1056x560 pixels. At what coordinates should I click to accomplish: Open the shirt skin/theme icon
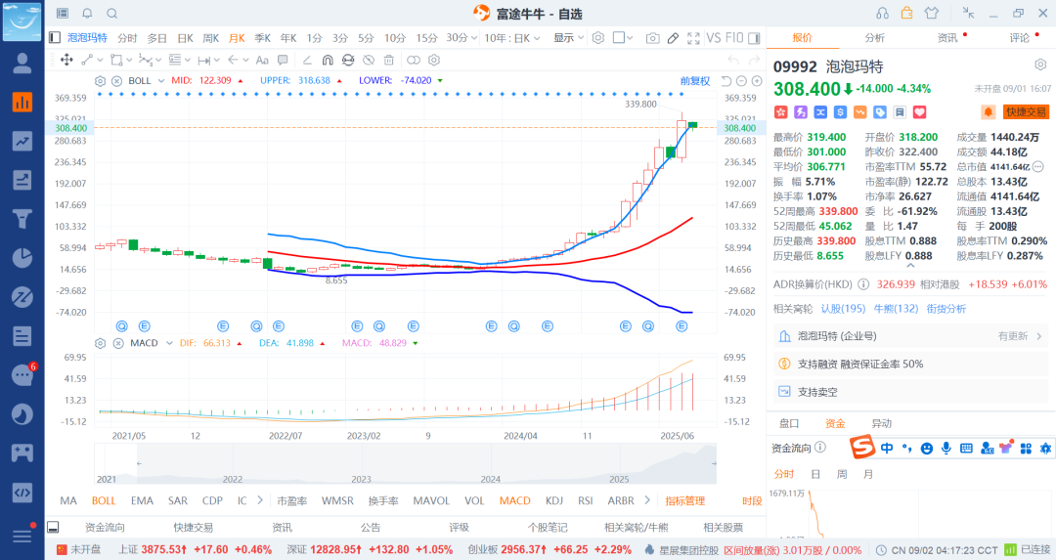(x=932, y=13)
